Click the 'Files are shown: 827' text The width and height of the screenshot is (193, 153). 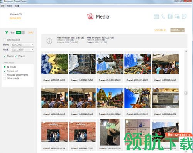(100, 38)
